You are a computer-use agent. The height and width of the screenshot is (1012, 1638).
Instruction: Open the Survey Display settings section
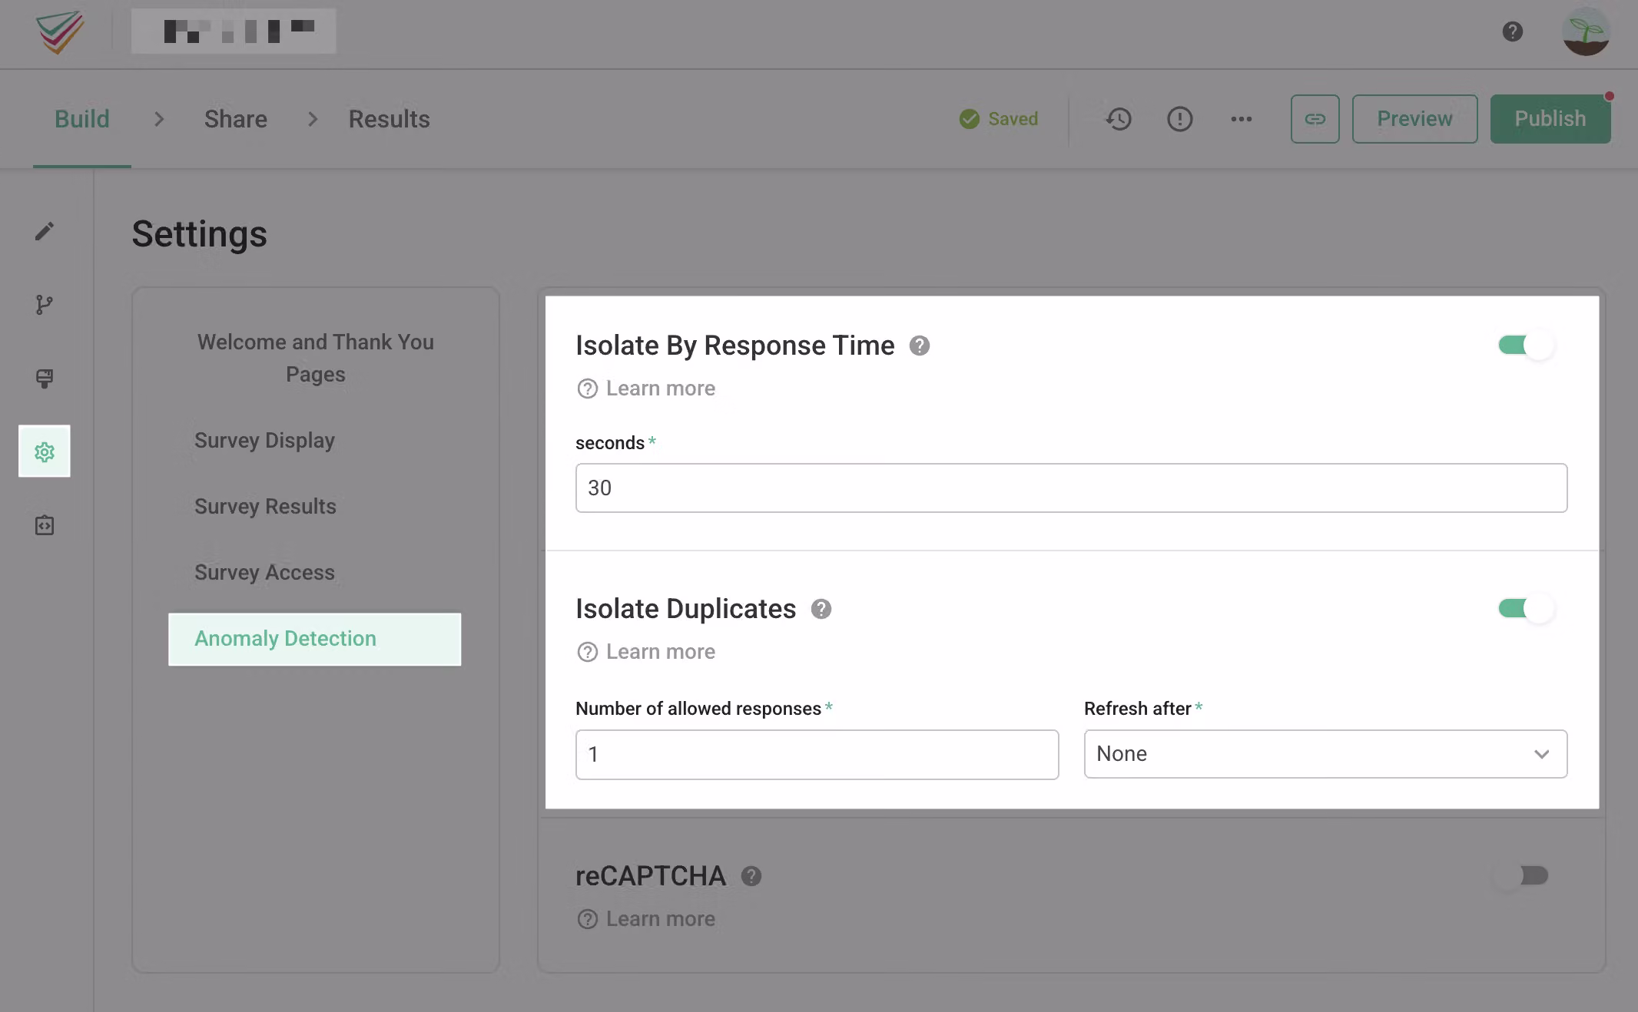pyautogui.click(x=264, y=441)
